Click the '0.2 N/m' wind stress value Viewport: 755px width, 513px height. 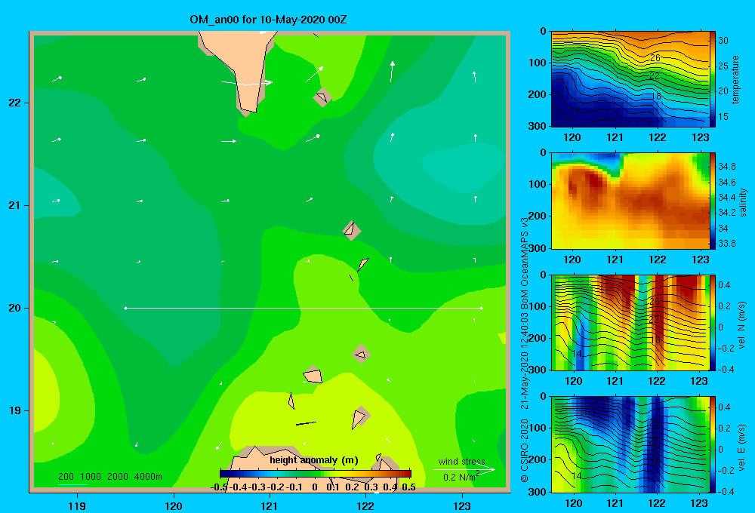[461, 477]
